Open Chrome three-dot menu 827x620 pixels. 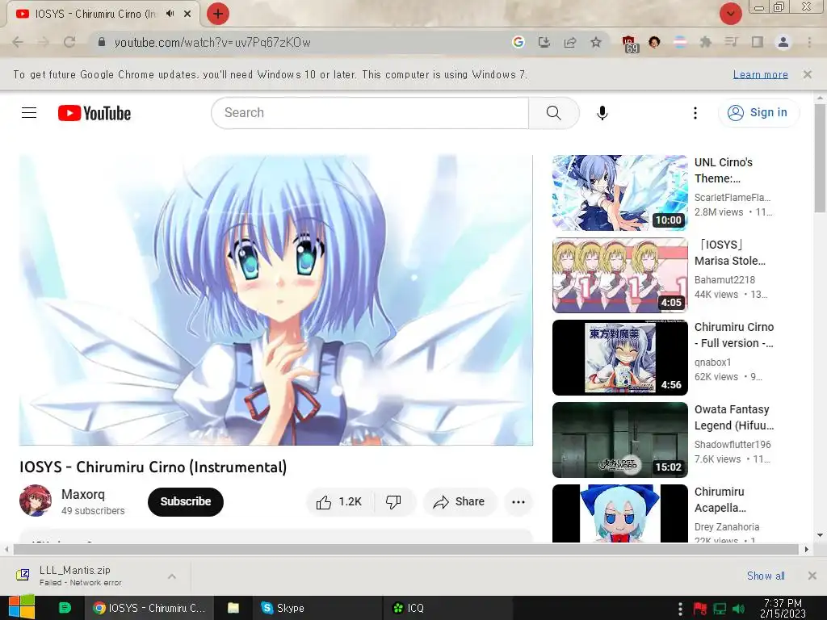(809, 42)
